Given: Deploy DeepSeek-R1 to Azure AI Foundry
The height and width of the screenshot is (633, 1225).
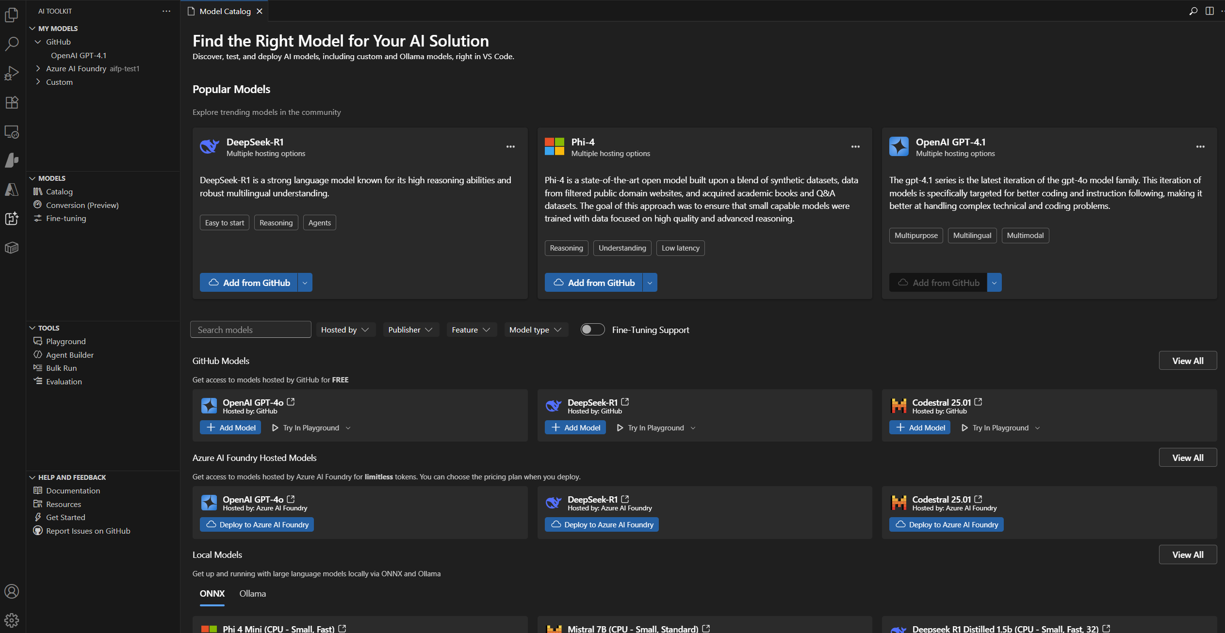Looking at the screenshot, I should (x=602, y=524).
